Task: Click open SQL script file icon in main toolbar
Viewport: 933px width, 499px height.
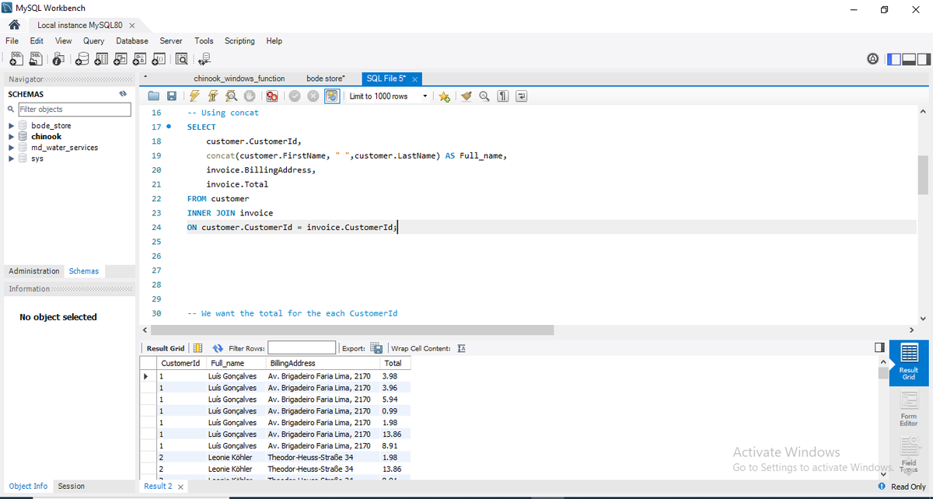Action: (x=35, y=58)
